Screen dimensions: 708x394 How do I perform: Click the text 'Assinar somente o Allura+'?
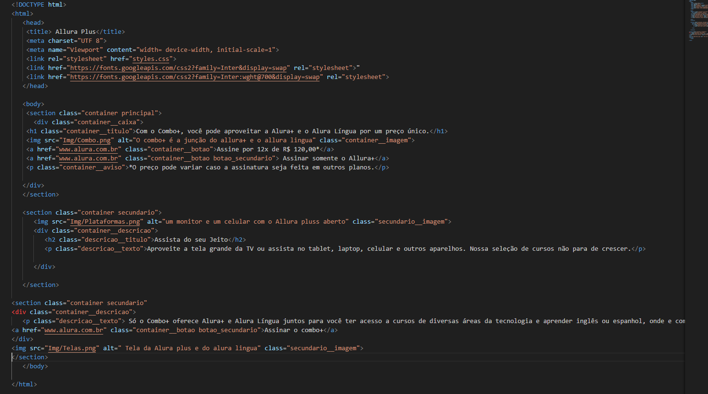tap(329, 158)
